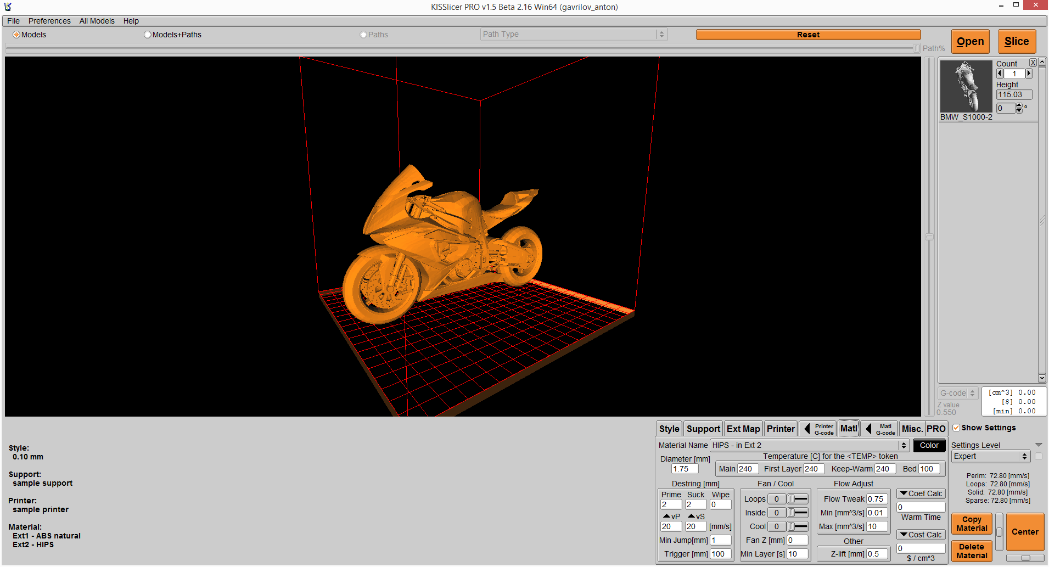Image resolution: width=1049 pixels, height=567 pixels.
Task: Click the BMW_S1000-2 model thumbnail
Action: click(x=966, y=86)
